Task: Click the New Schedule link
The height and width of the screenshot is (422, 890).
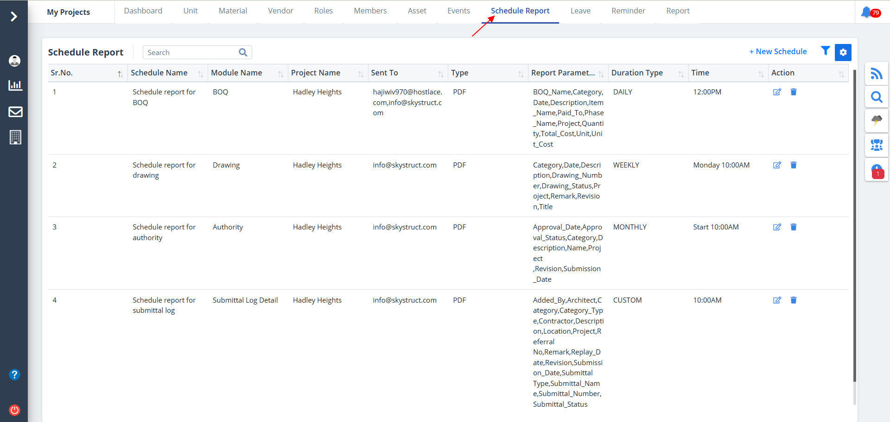Action: (778, 51)
